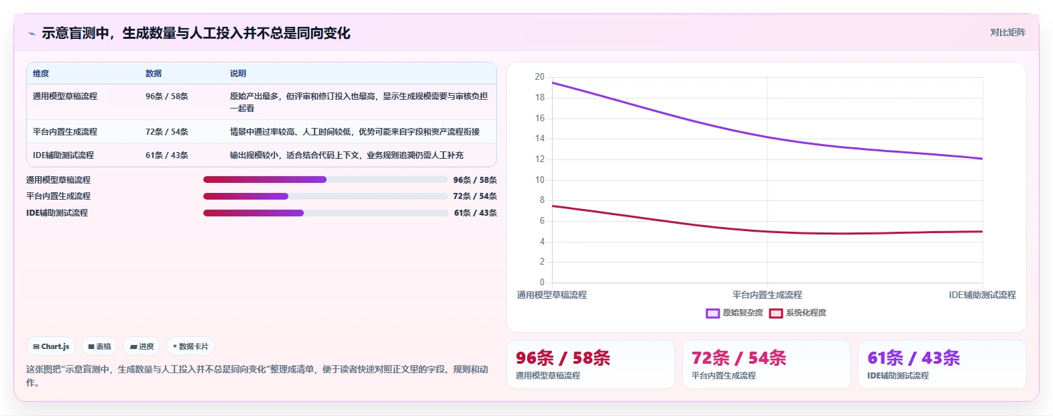
Task: Select the Chart.js tag pill
Action: [51, 346]
